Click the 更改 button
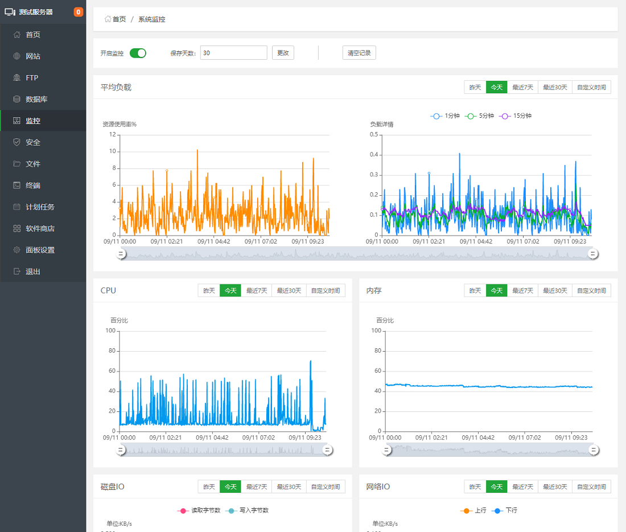Screen dimensions: 626x532 pos(283,53)
